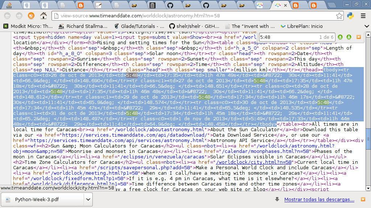Open the Richard Stallman bookmark
The image size is (371, 208).
[83, 26]
